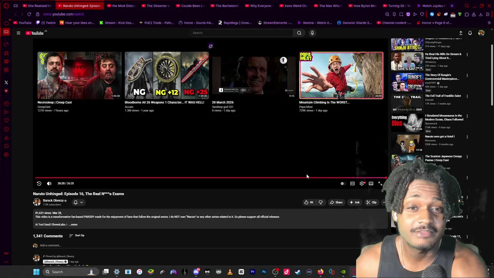Dislike the video with the thumbs-down button

click(x=320, y=202)
